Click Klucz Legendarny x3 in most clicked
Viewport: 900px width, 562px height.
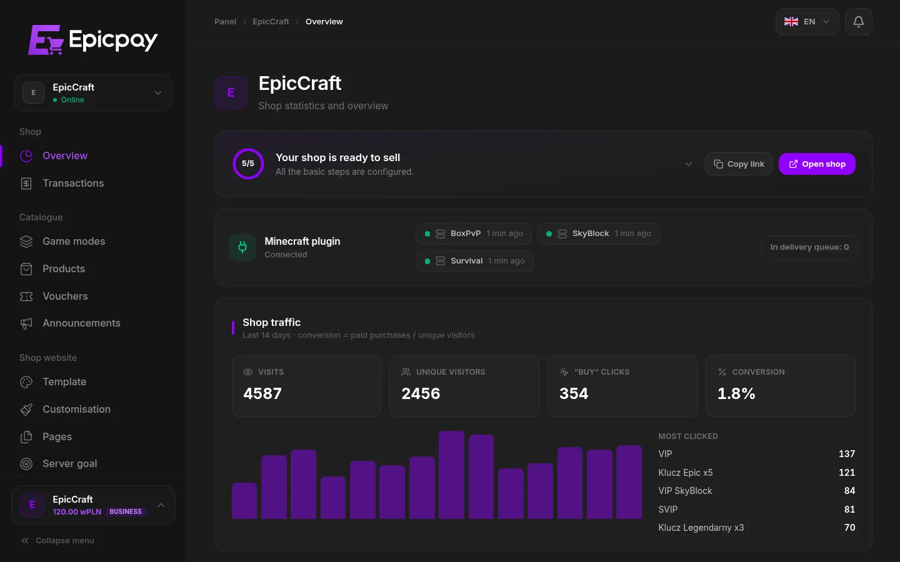point(757,528)
